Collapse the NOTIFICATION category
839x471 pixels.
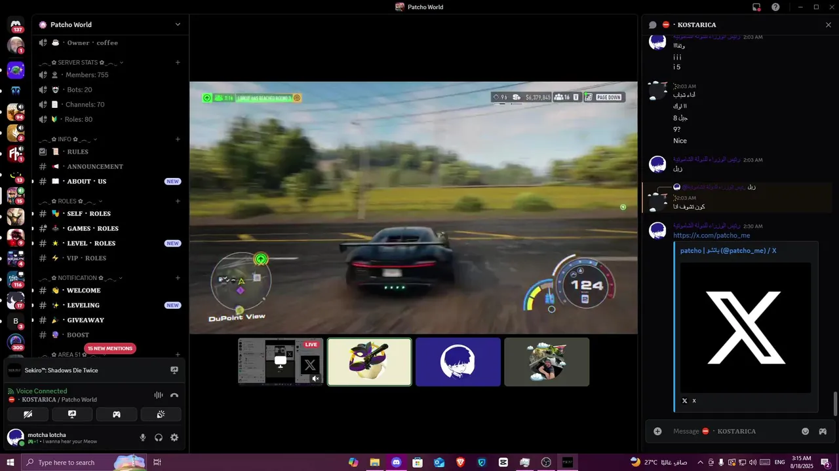(x=80, y=278)
